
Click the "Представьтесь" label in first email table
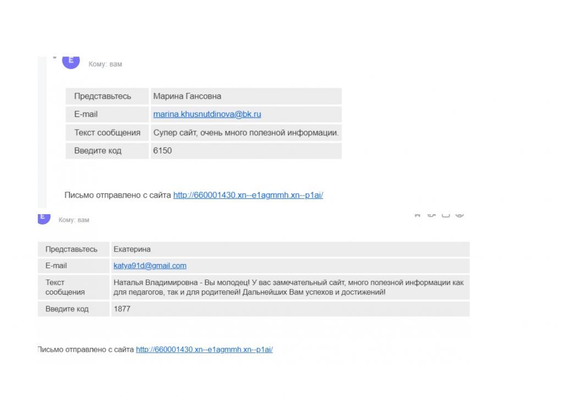click(102, 96)
